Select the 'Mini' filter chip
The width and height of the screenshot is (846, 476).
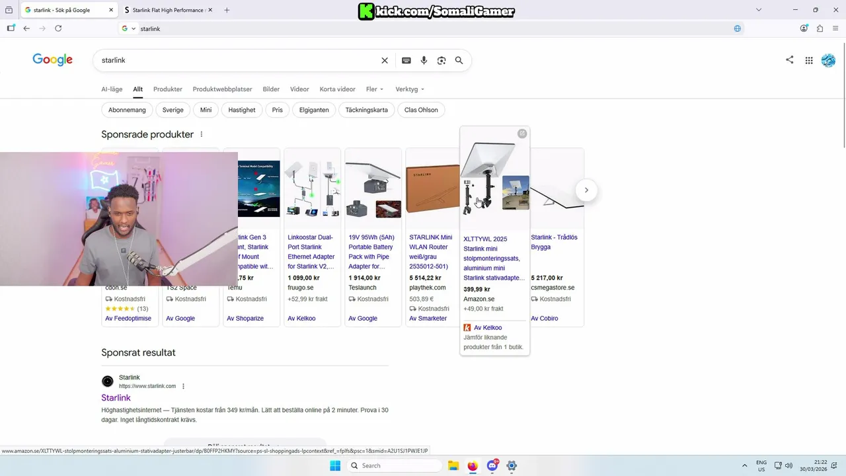206,110
